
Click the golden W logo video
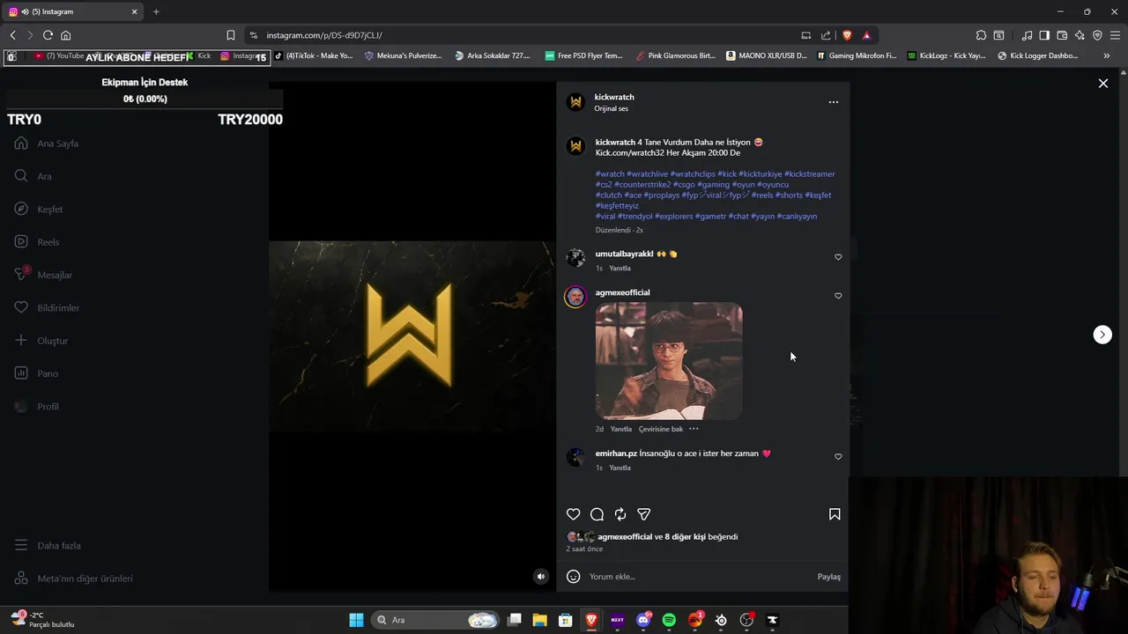click(x=409, y=335)
